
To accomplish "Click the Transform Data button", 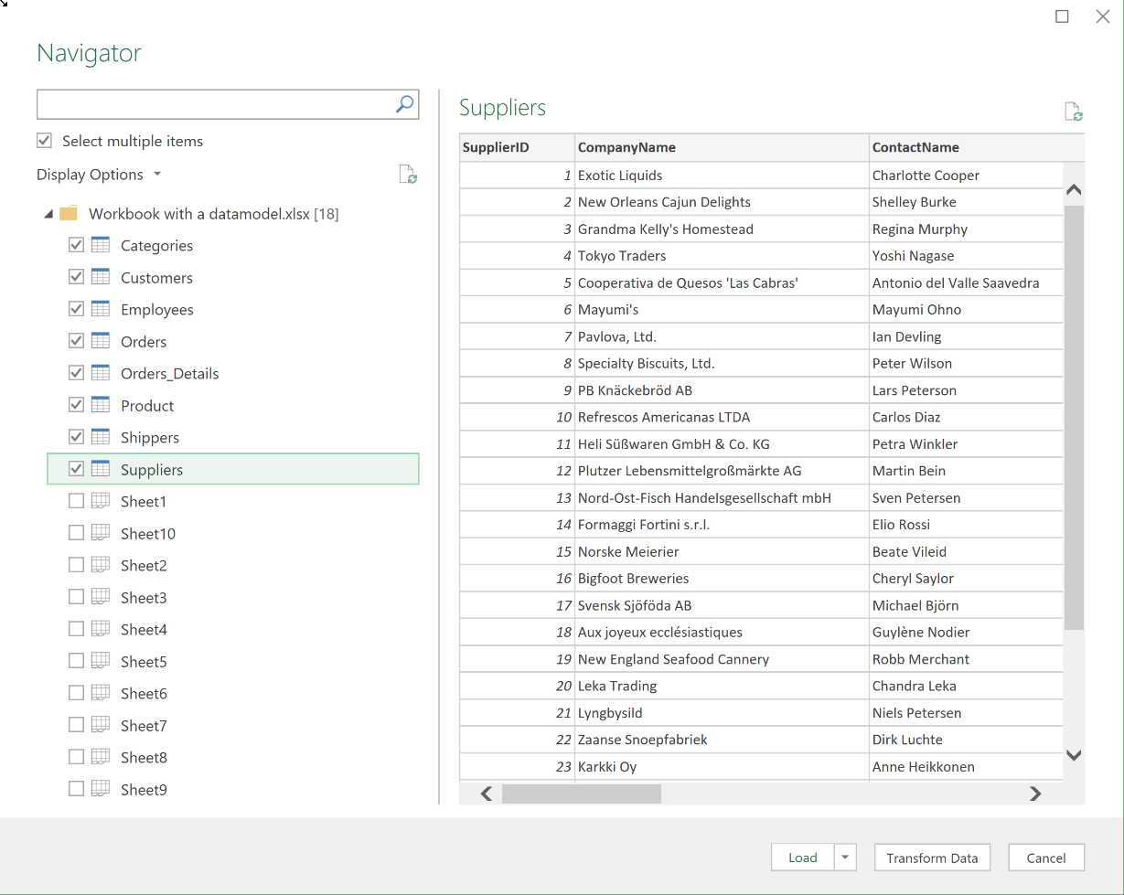I will pos(932,858).
